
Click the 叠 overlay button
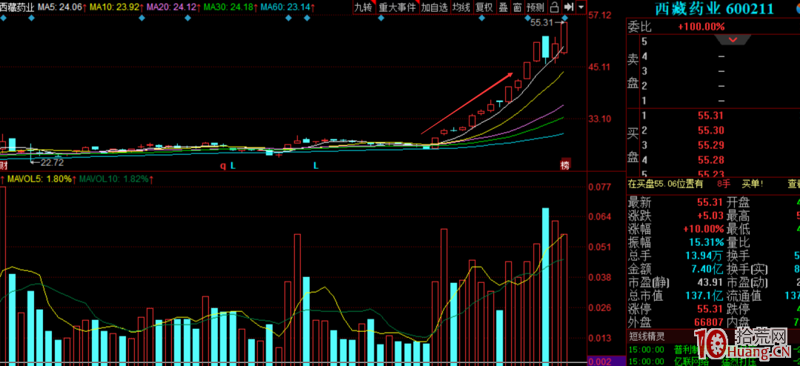coord(502,7)
